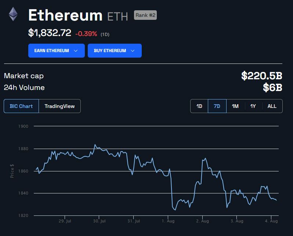Click the 3. Aug marker on chart axis

[237, 221]
